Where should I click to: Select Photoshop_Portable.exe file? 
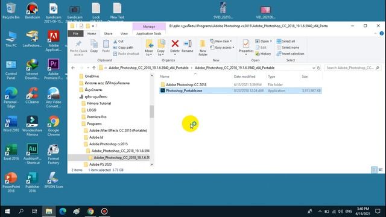(183, 91)
